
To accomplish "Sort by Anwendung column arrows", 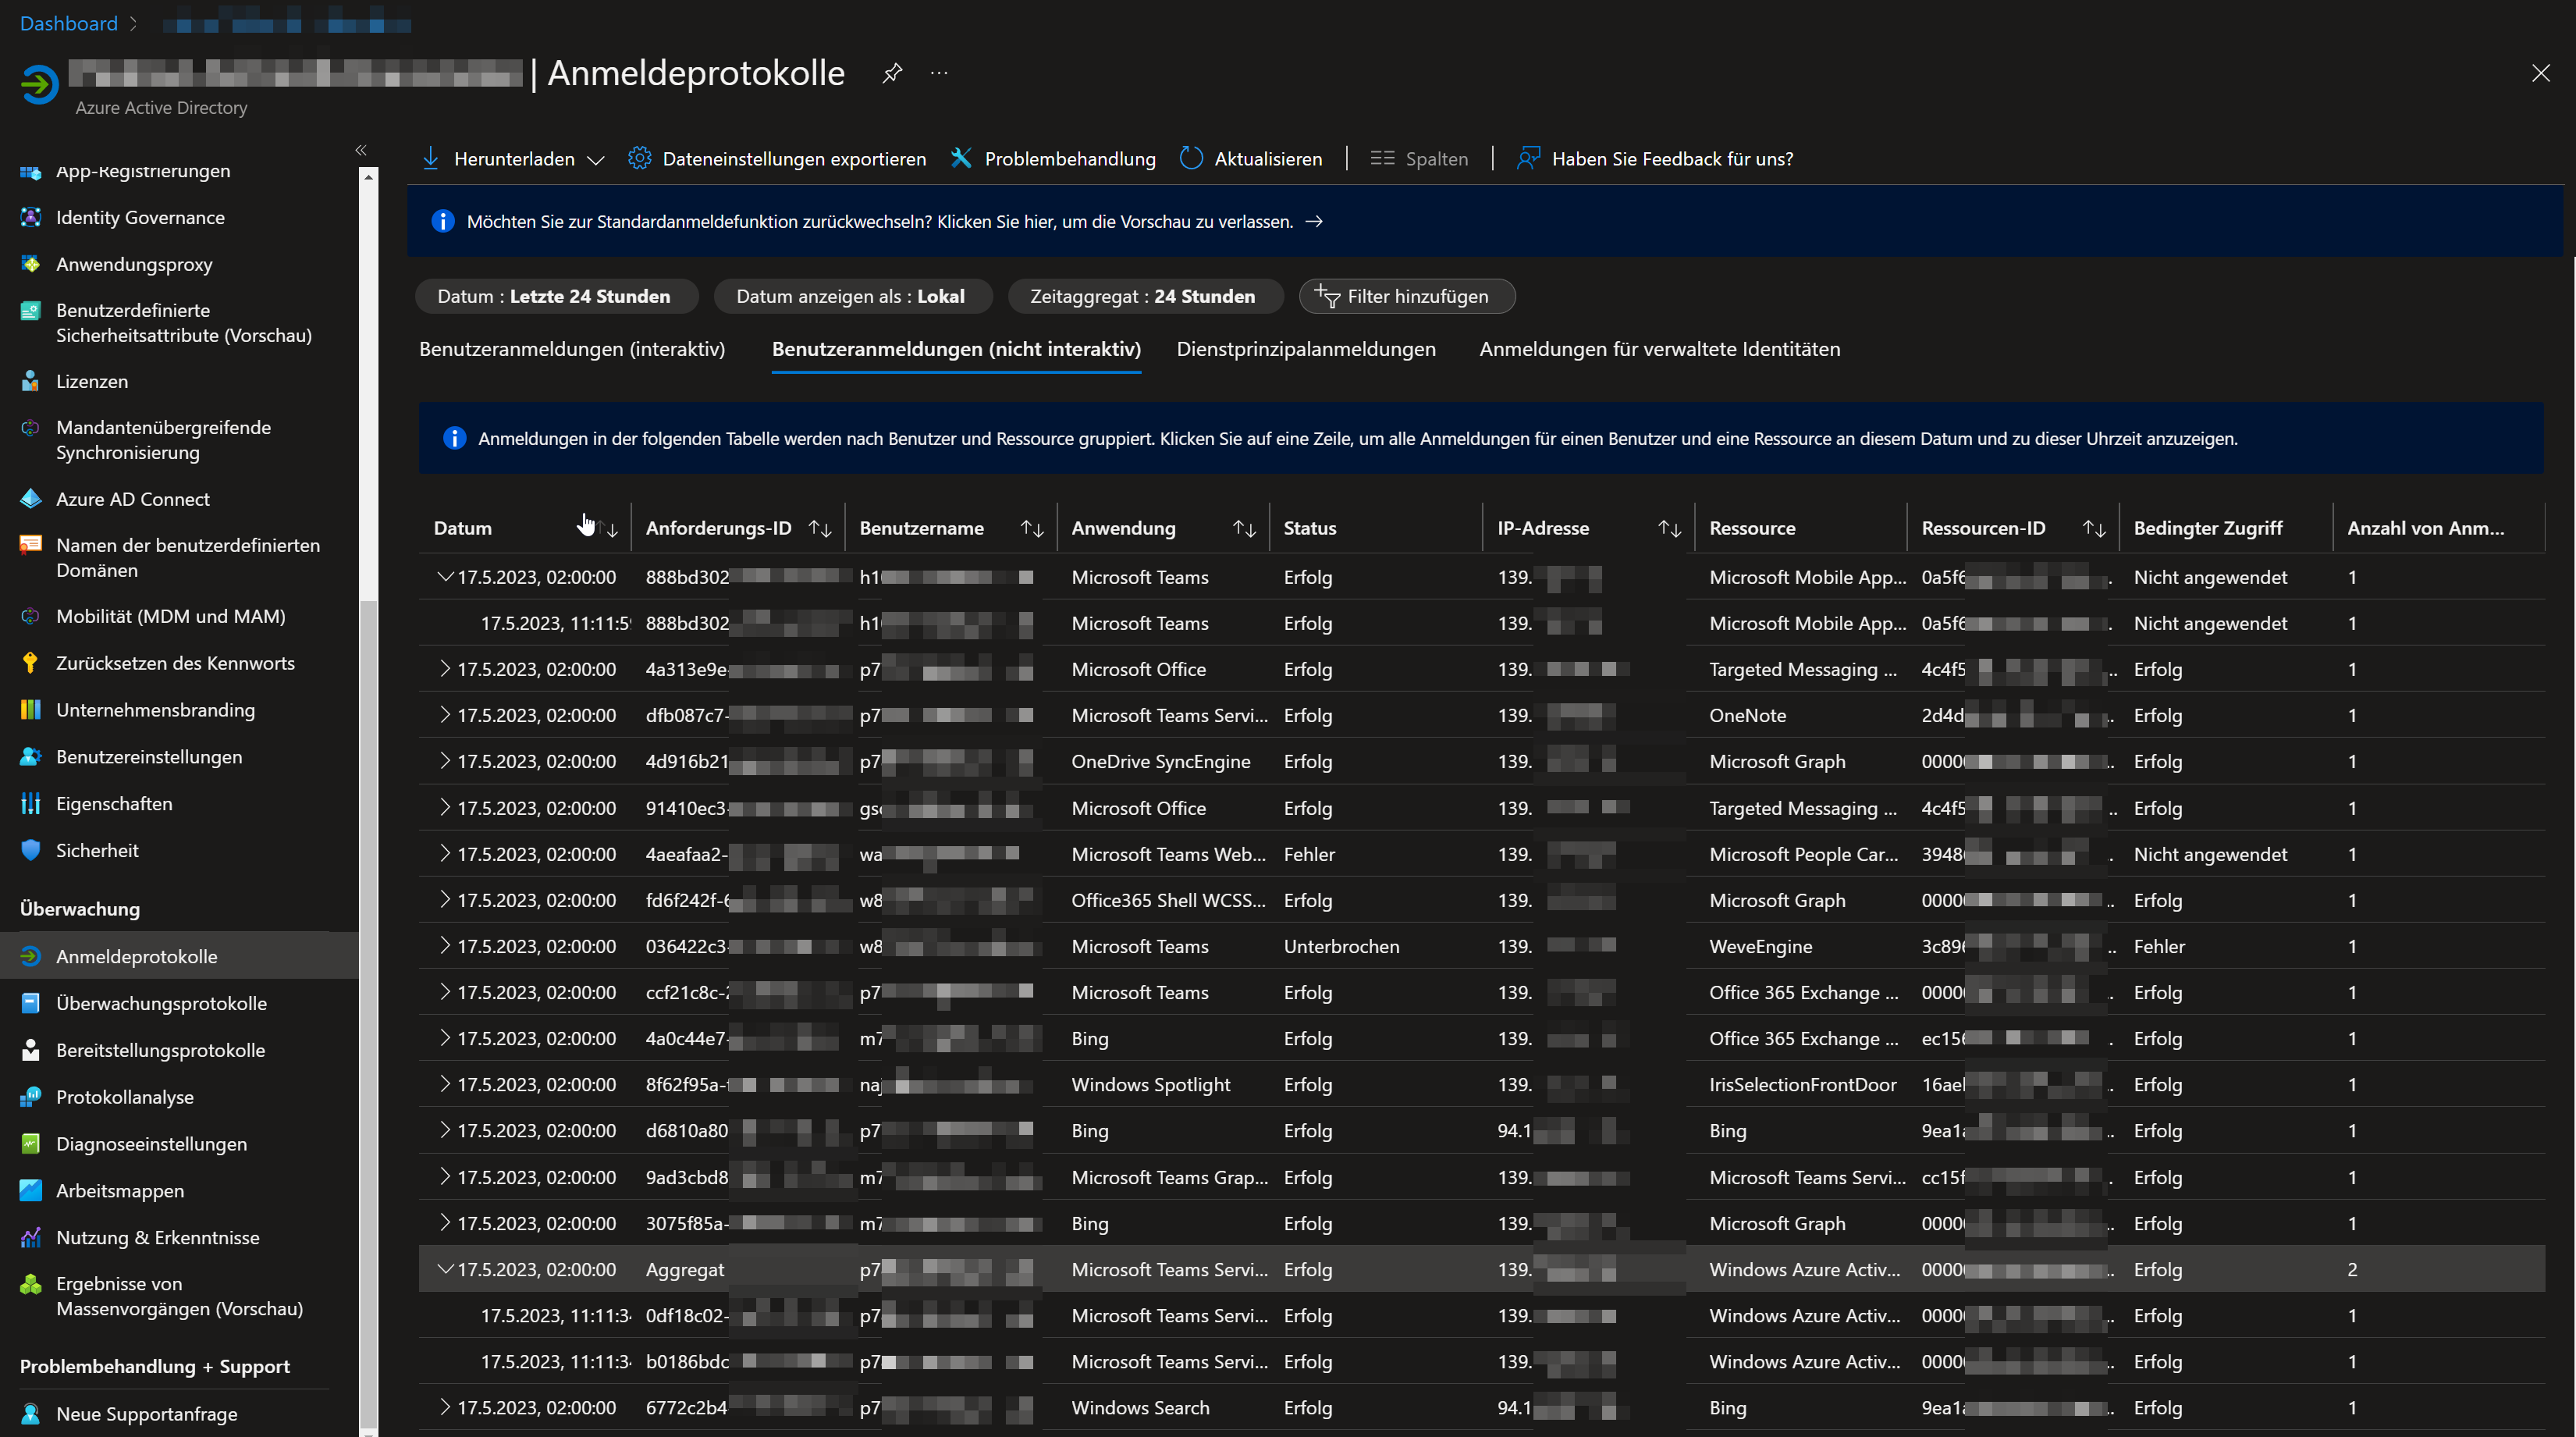I will click(x=1244, y=528).
